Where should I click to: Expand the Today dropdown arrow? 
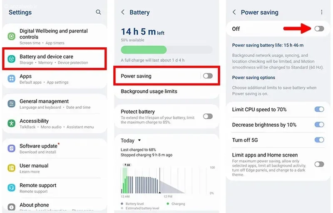[x=139, y=140]
